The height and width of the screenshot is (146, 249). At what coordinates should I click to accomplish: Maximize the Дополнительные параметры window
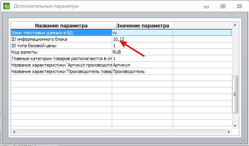(223, 6)
